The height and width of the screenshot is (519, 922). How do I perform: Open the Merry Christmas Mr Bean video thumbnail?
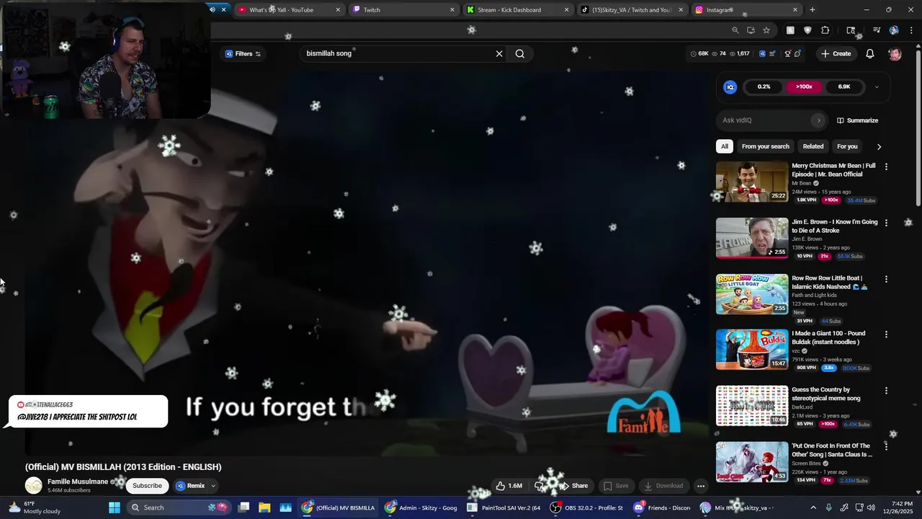pos(752,182)
